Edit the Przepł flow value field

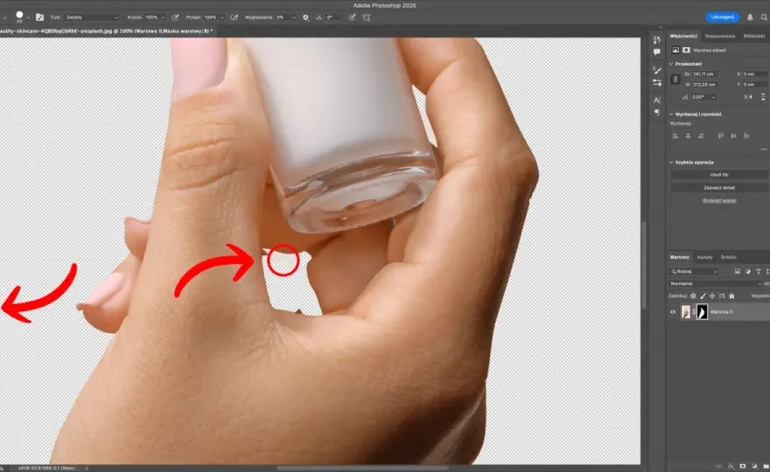[x=210, y=17]
